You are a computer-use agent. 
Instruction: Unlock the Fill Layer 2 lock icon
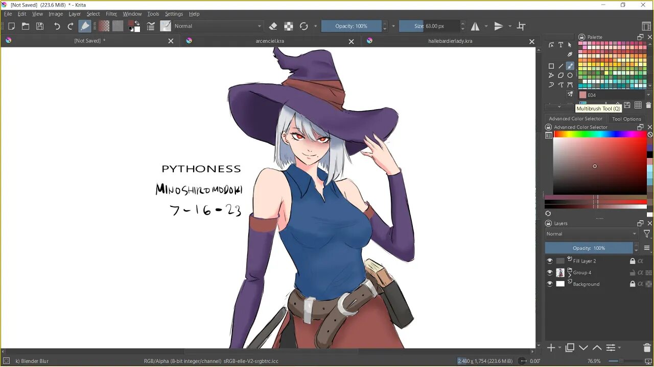pos(633,261)
